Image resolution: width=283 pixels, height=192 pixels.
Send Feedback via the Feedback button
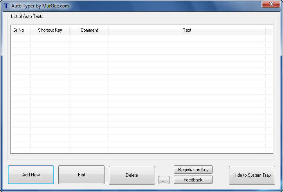point(193,180)
